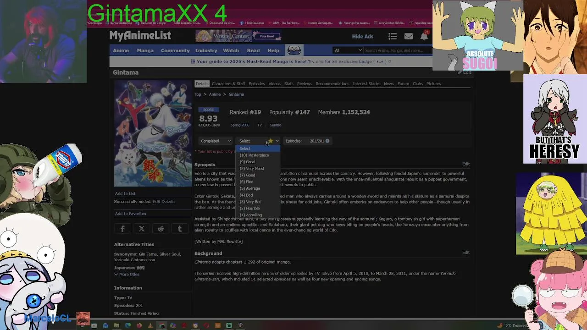Open the Community nav menu

coord(175,50)
